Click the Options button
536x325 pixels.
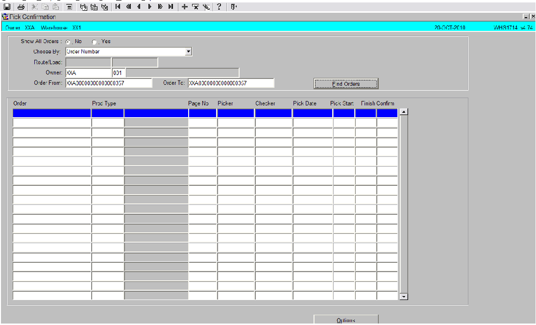[346, 320]
